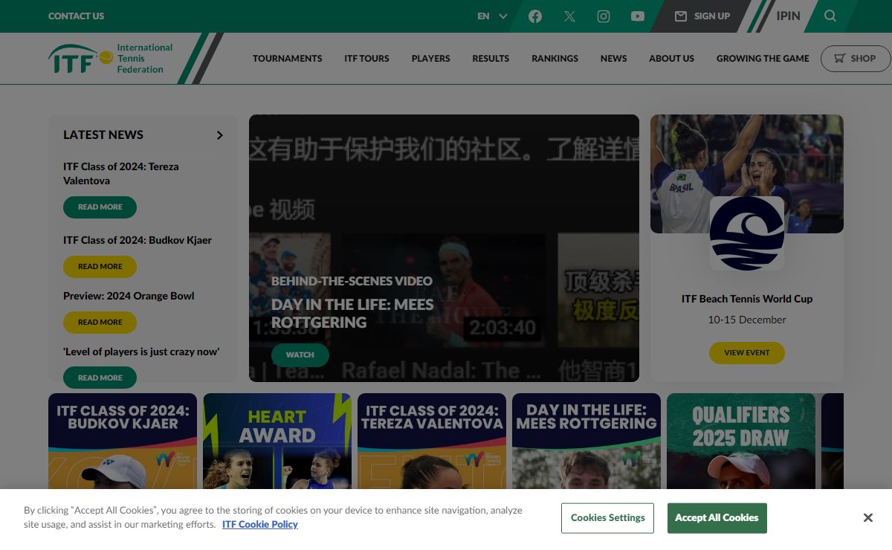Open the Players menu
892x550 pixels.
point(431,58)
